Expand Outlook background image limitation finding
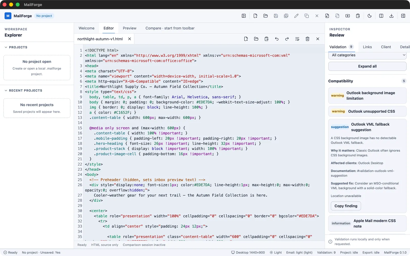The image size is (410, 256). 367,95
